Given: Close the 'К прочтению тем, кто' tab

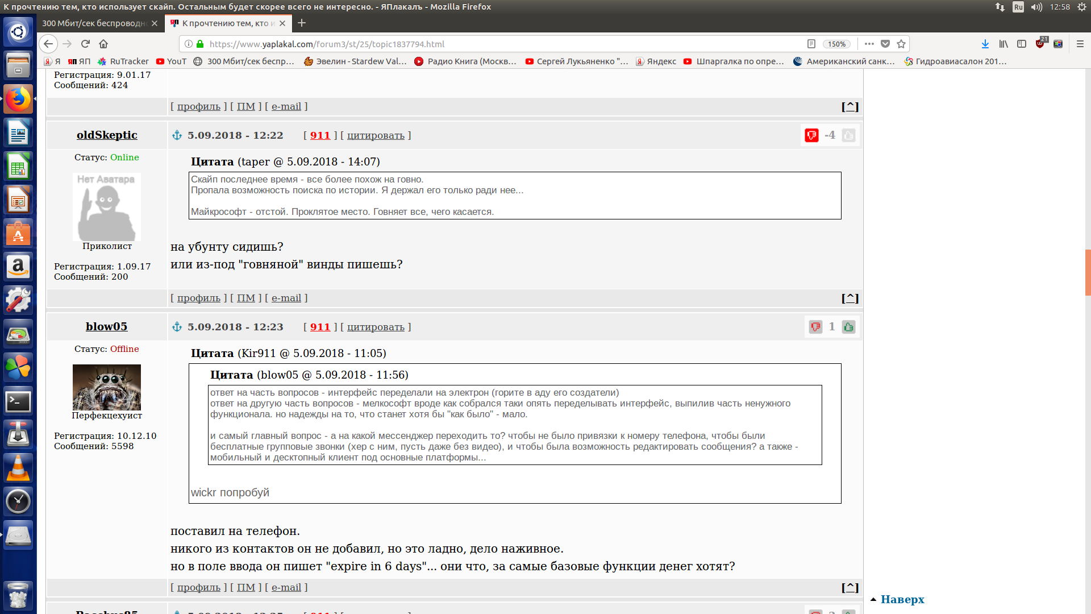Looking at the screenshot, I should [x=282, y=23].
